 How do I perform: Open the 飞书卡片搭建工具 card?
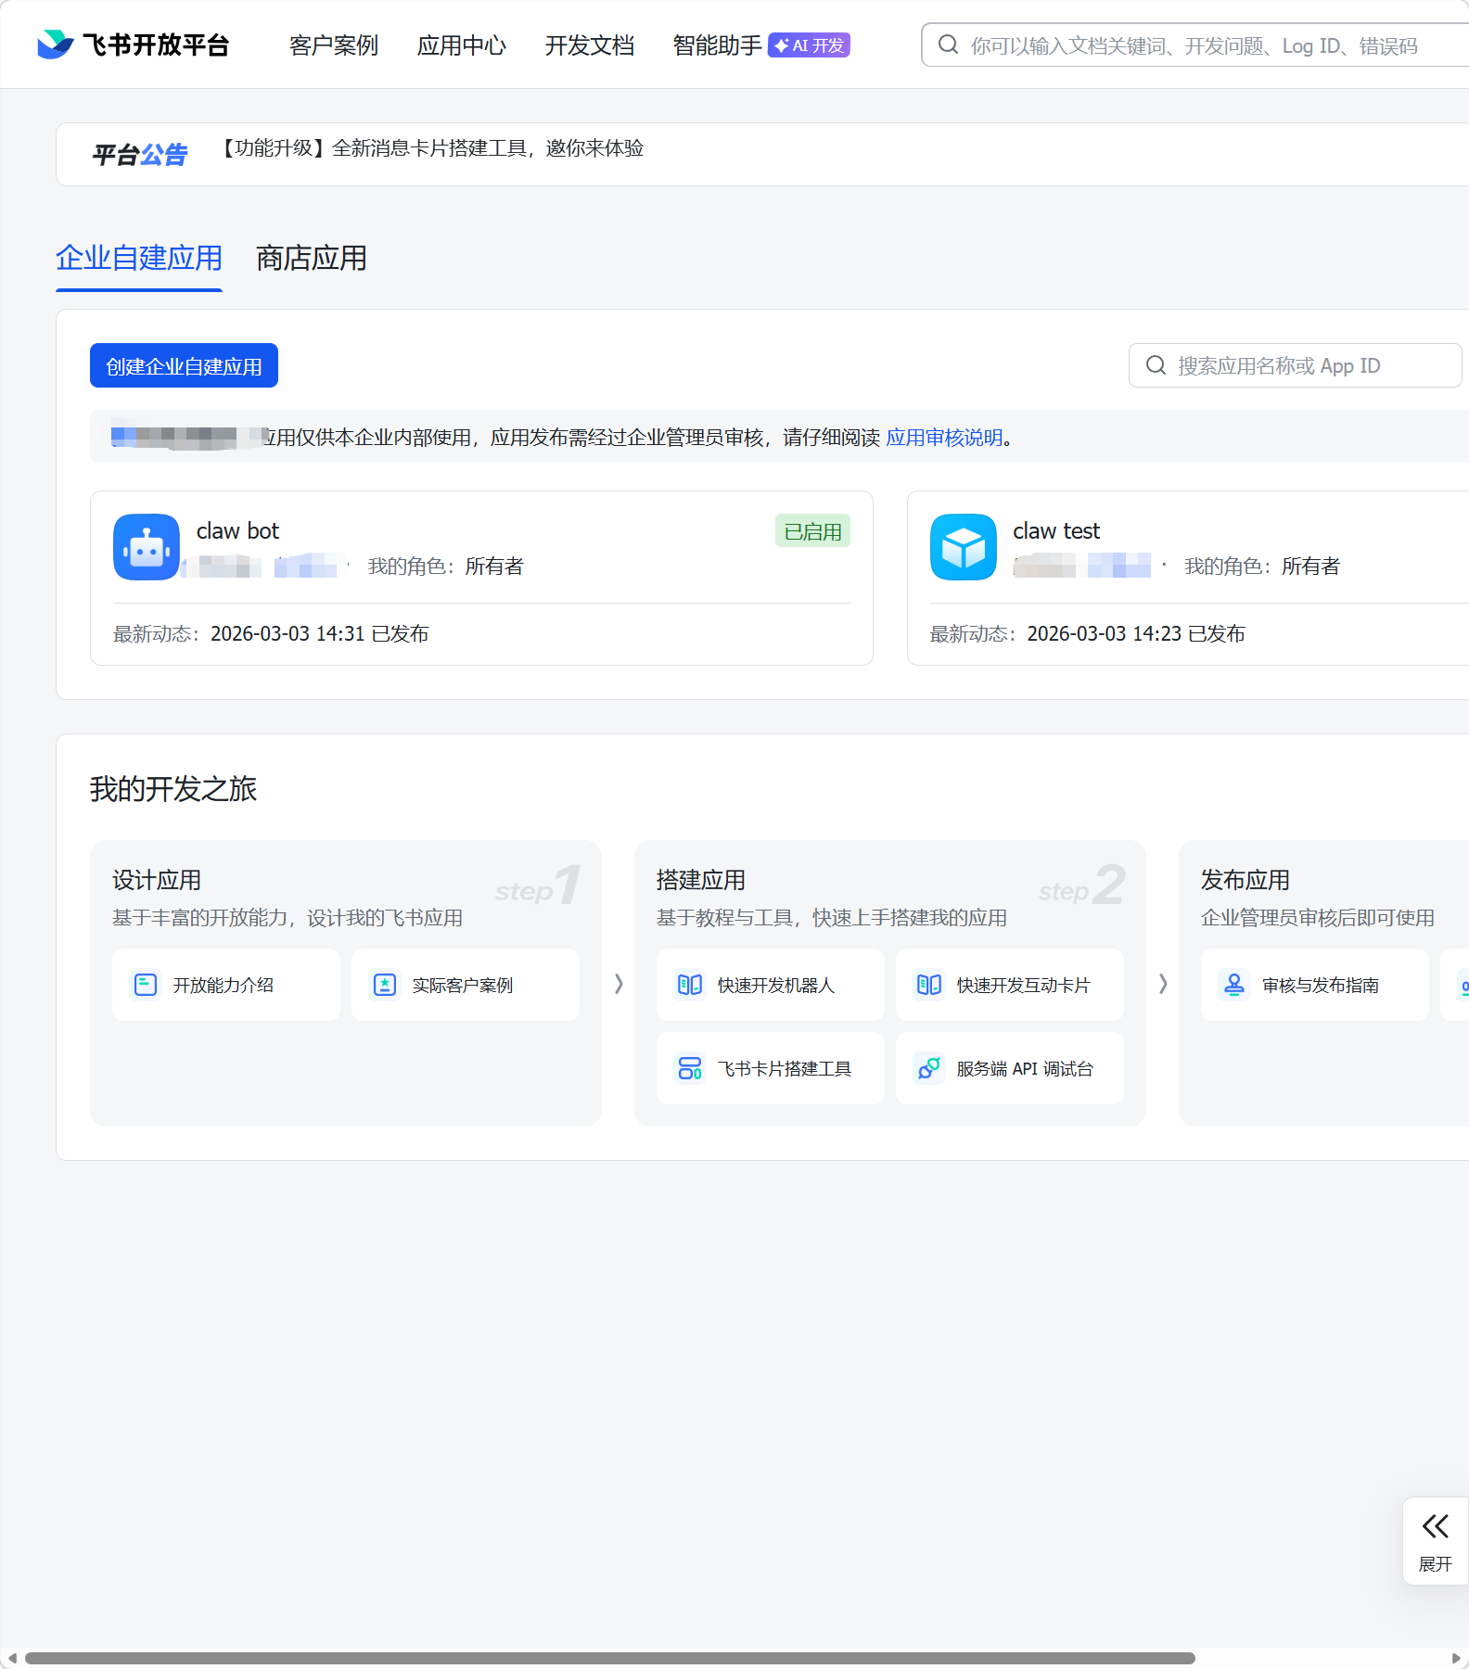click(771, 1068)
